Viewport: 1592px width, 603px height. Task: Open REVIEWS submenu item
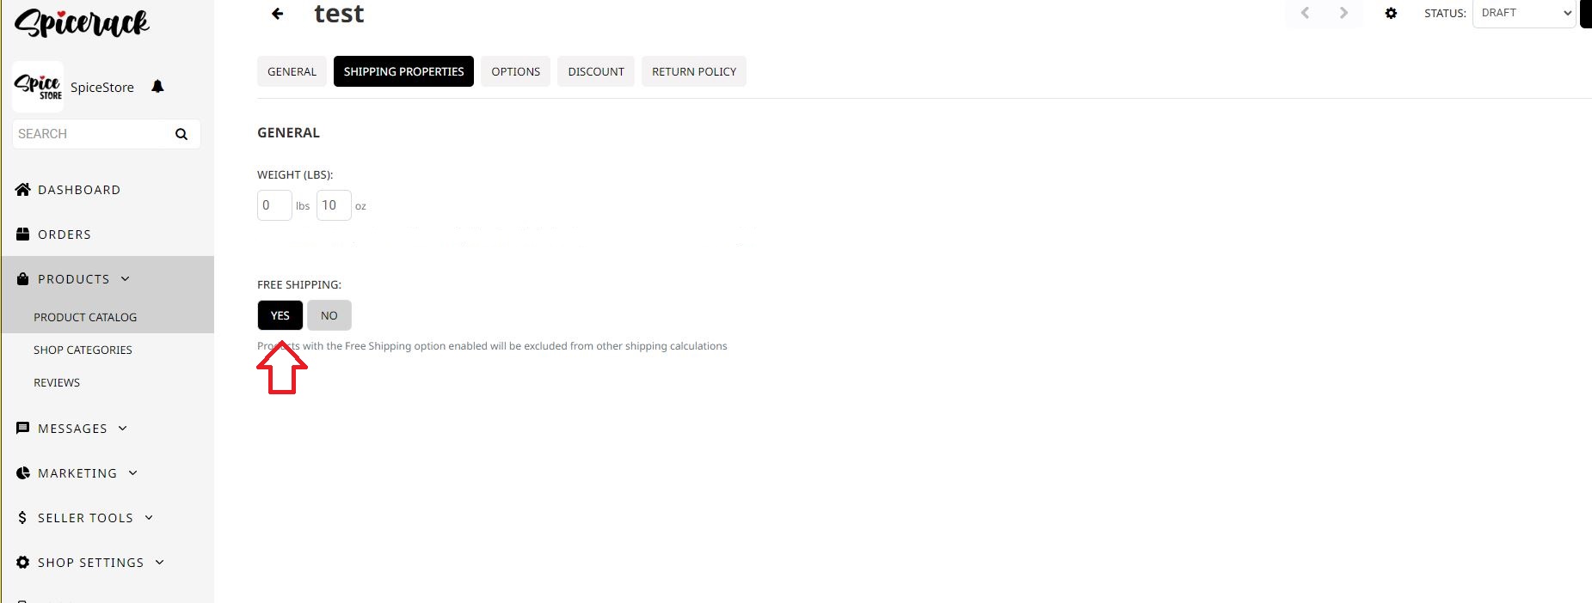coord(57,382)
